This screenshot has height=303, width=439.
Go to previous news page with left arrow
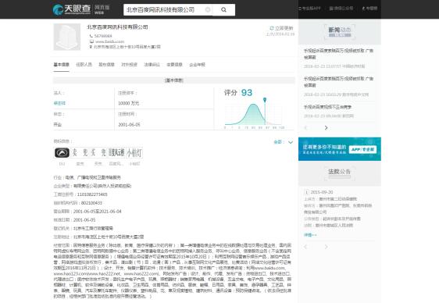pos(305,128)
